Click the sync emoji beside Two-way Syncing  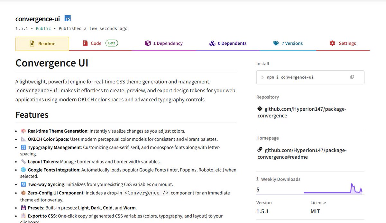23,184
